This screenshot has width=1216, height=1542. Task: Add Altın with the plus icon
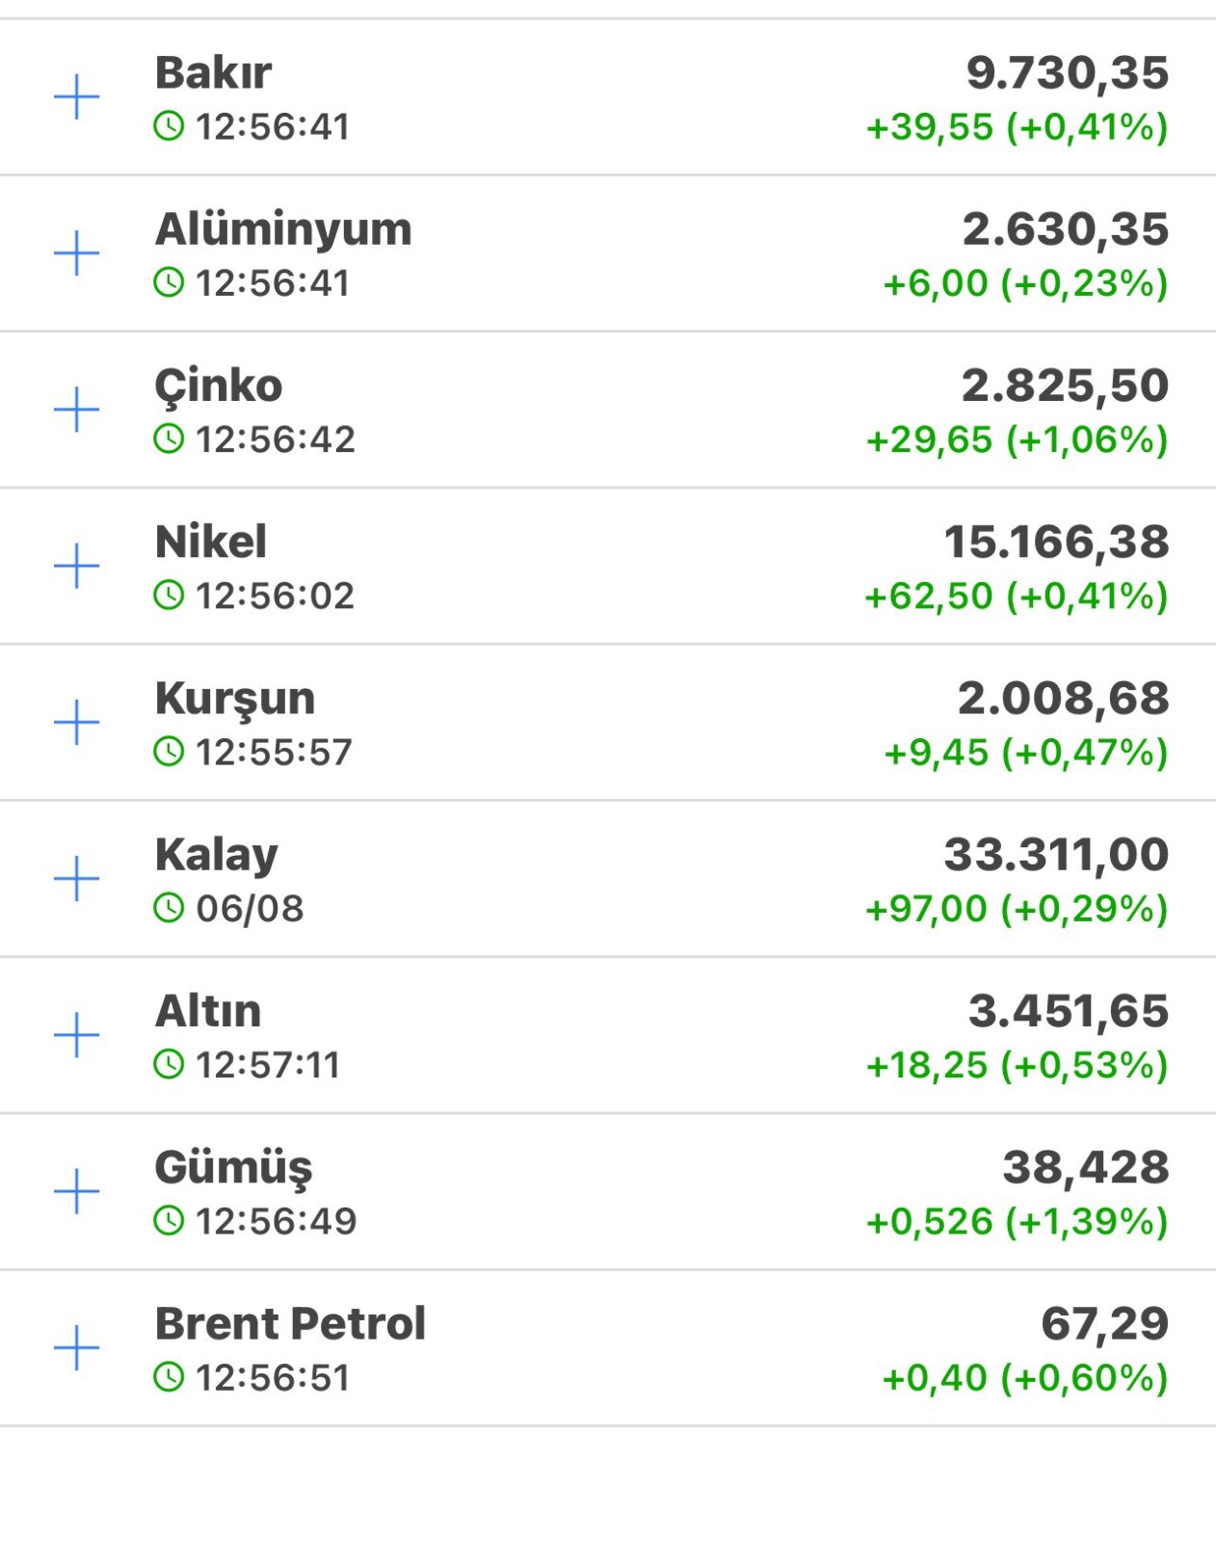click(x=76, y=1035)
